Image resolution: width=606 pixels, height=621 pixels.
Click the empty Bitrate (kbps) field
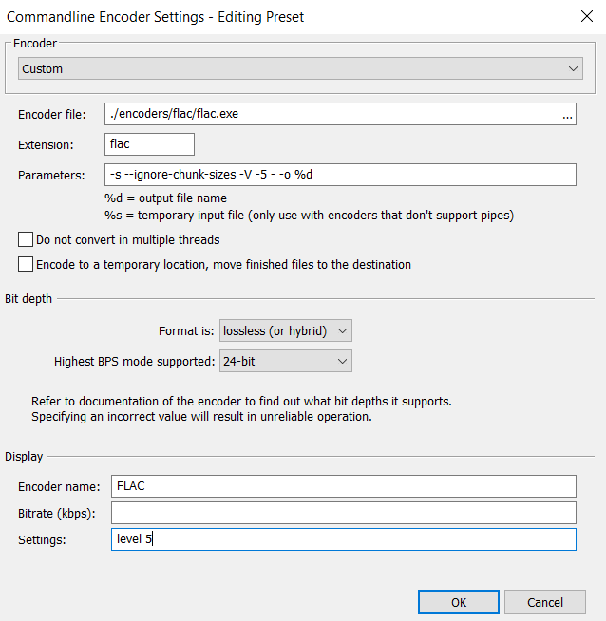[x=344, y=513]
